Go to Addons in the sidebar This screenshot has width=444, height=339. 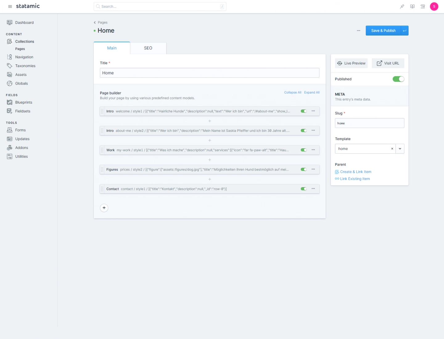[x=22, y=148]
